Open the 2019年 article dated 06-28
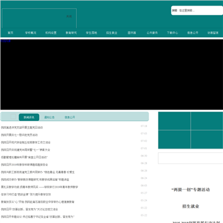Image resolution: width=223 pixels, height=223 pixels. (x=24, y=165)
